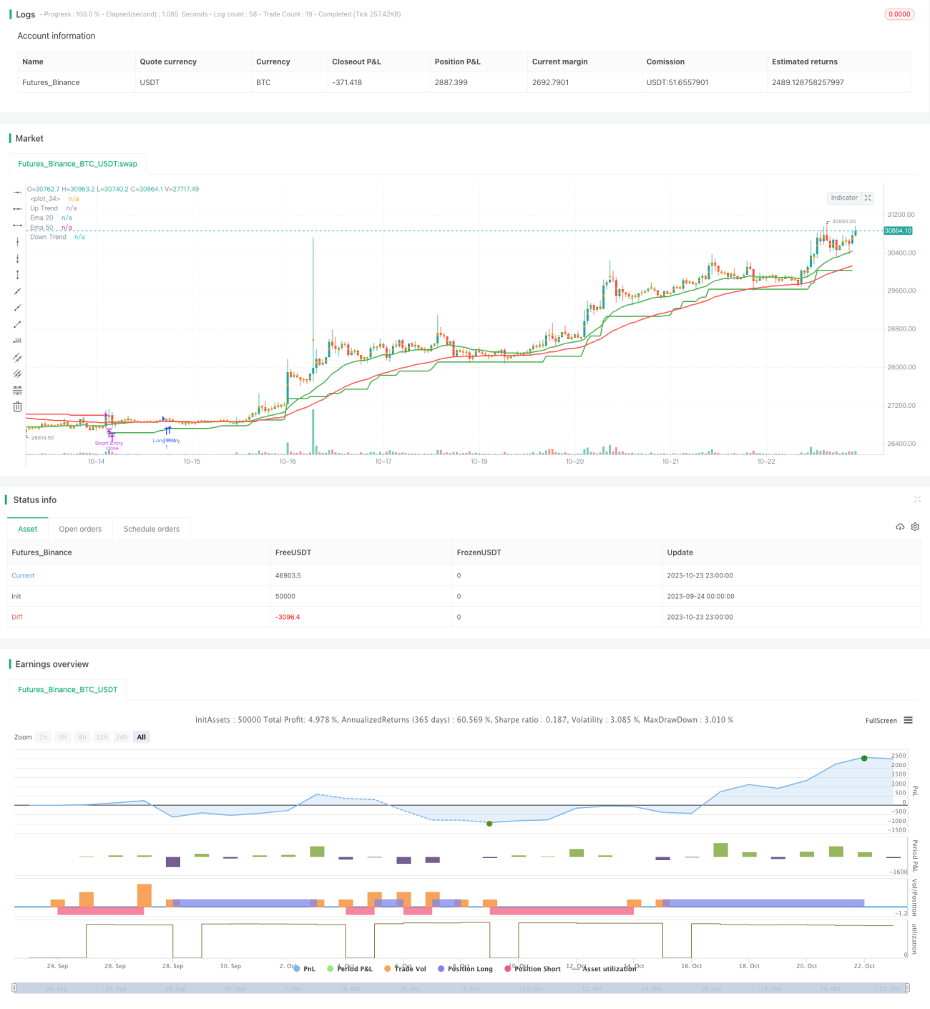Open the settings gear in Status info
Screen dimensions: 930x1009
click(x=915, y=527)
